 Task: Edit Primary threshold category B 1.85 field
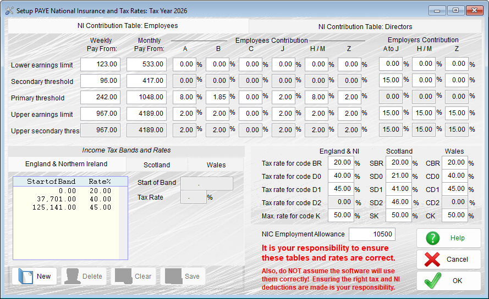pos(217,98)
